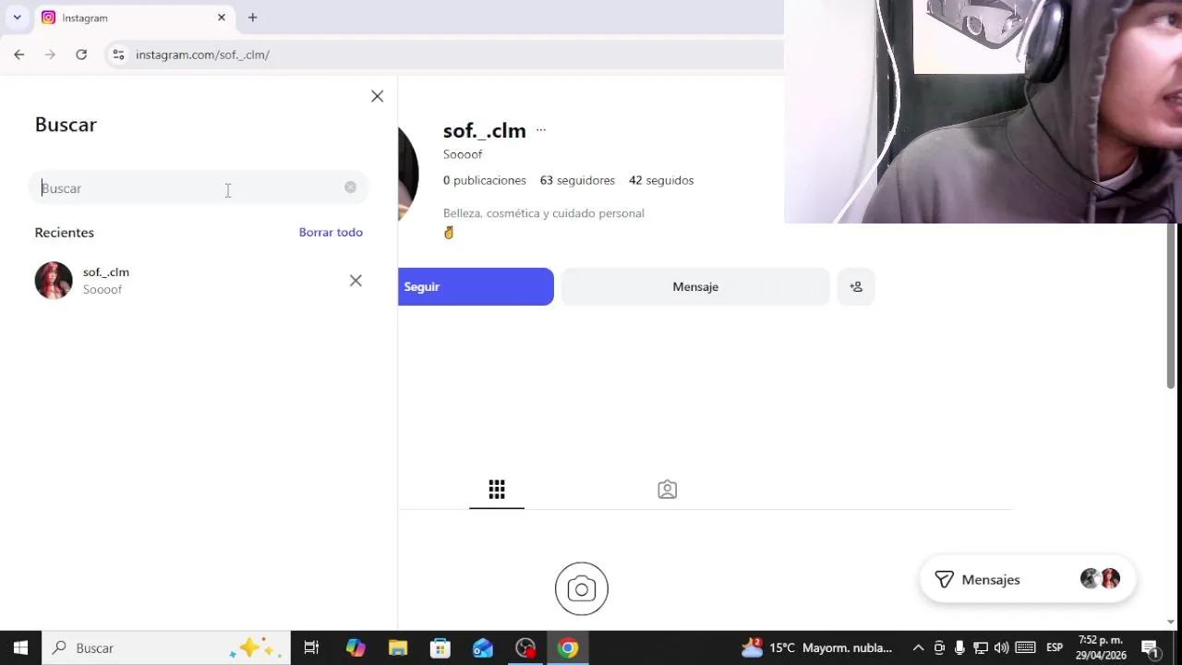Remove sof._.clm from recent searches
The image size is (1182, 665).
[356, 281]
